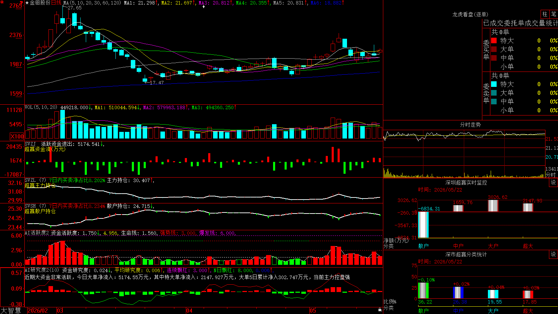This screenshot has width=558, height=314.
Task: Click the 04 month marker on timeline
Action: [x=189, y=311]
